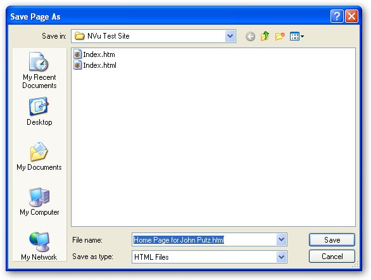Expand the File name dropdown arrow
The image size is (371, 280).
281,239
